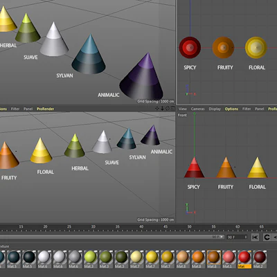Click the timeline ruler at frame 55

[x=213, y=227]
